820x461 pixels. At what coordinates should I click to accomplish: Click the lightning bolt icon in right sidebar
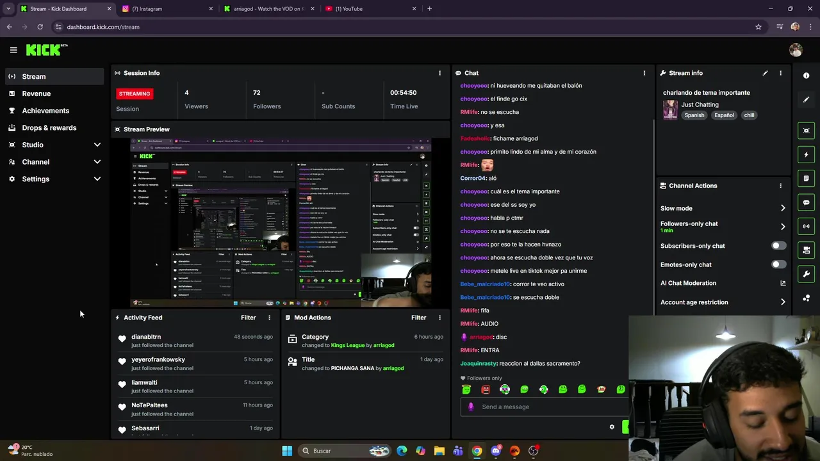(806, 154)
